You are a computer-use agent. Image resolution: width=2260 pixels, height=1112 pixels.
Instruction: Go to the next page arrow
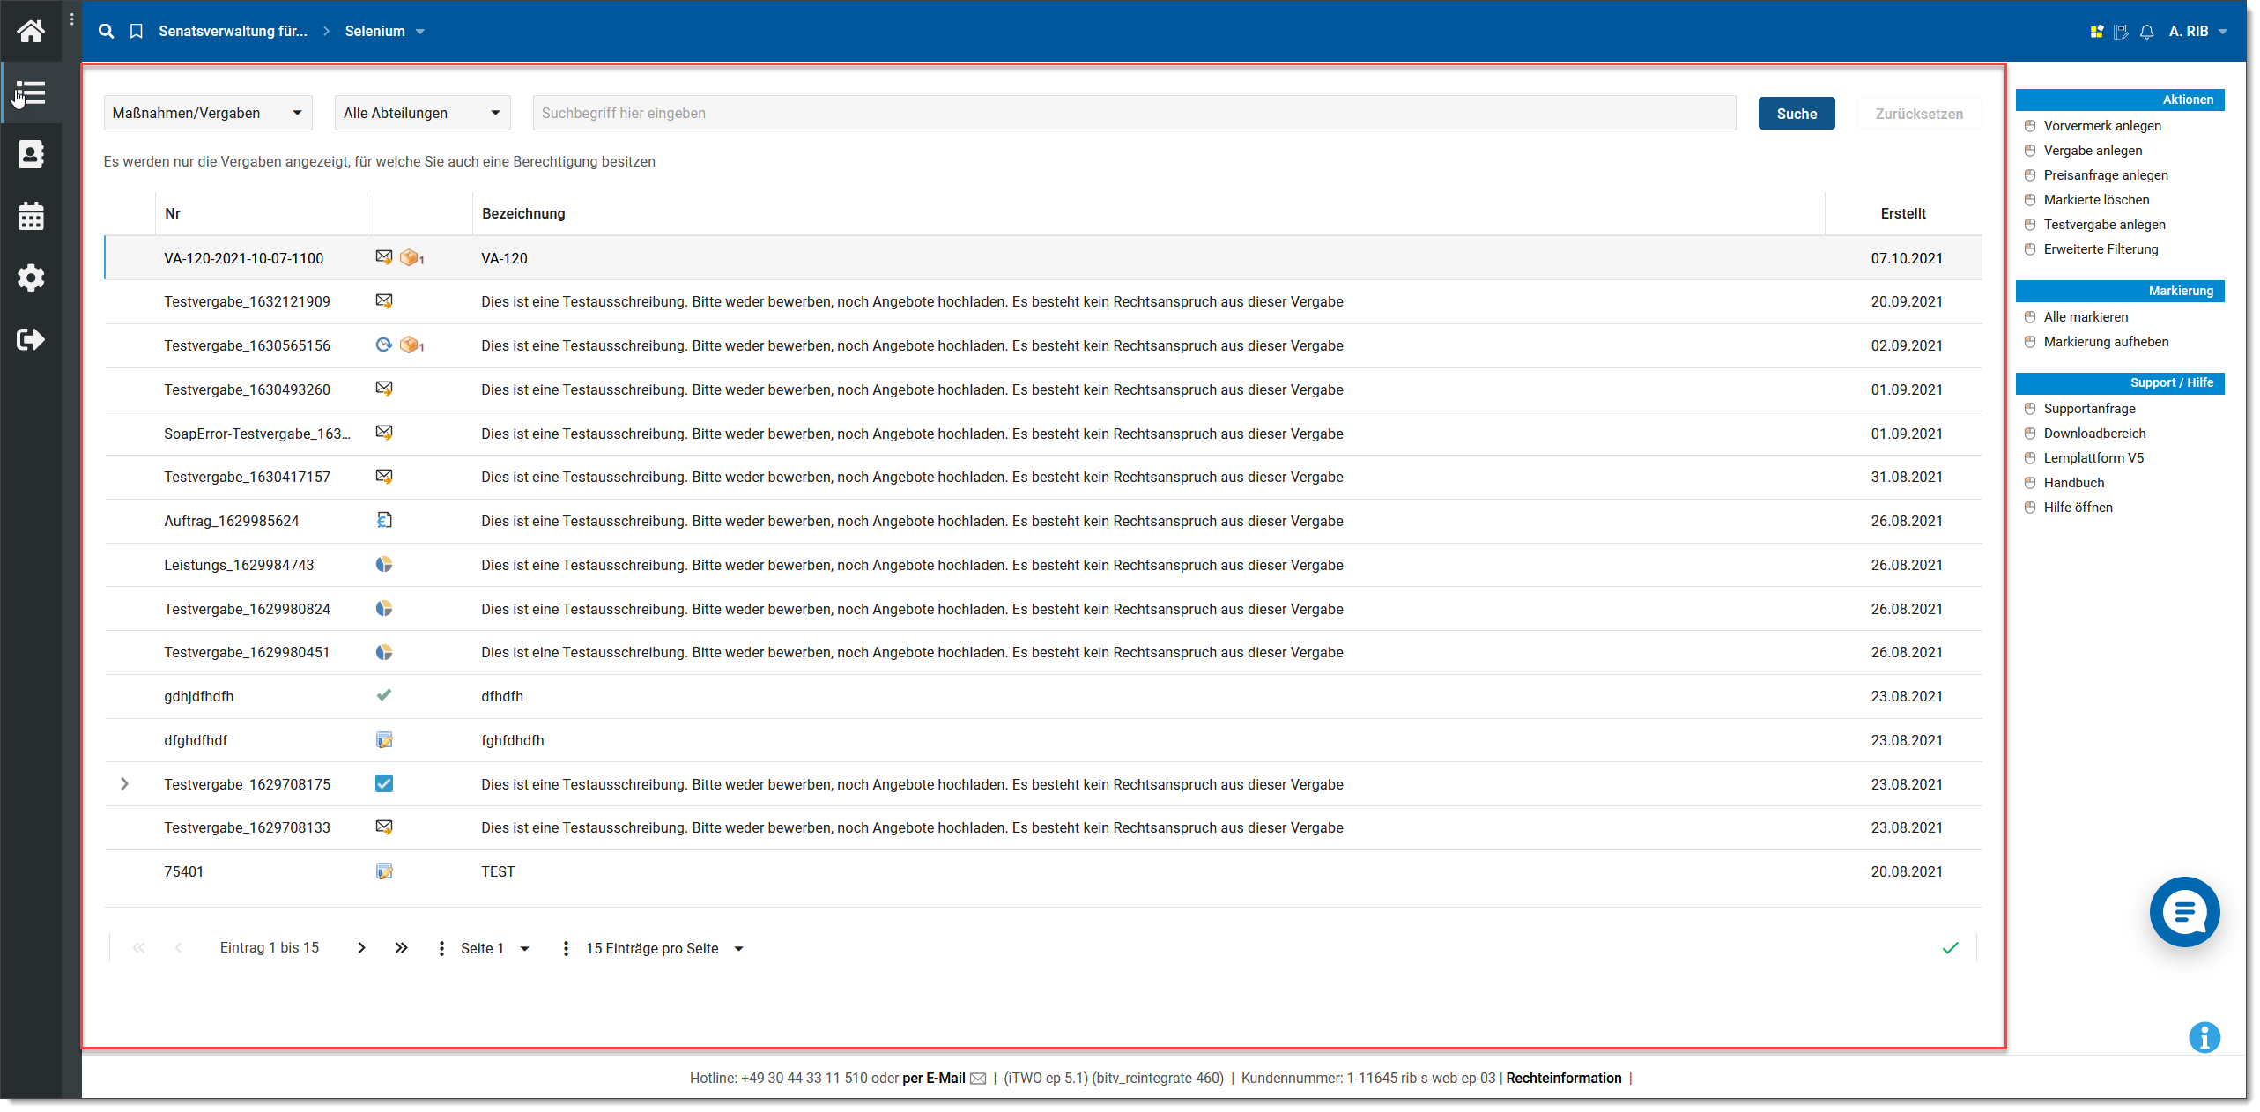tap(361, 948)
